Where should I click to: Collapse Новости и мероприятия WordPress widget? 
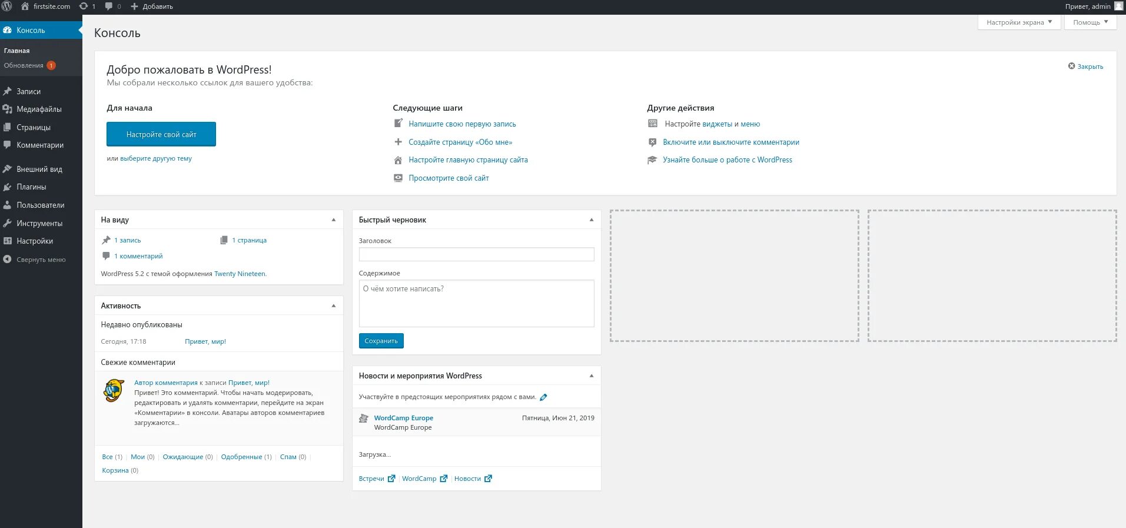pos(592,376)
